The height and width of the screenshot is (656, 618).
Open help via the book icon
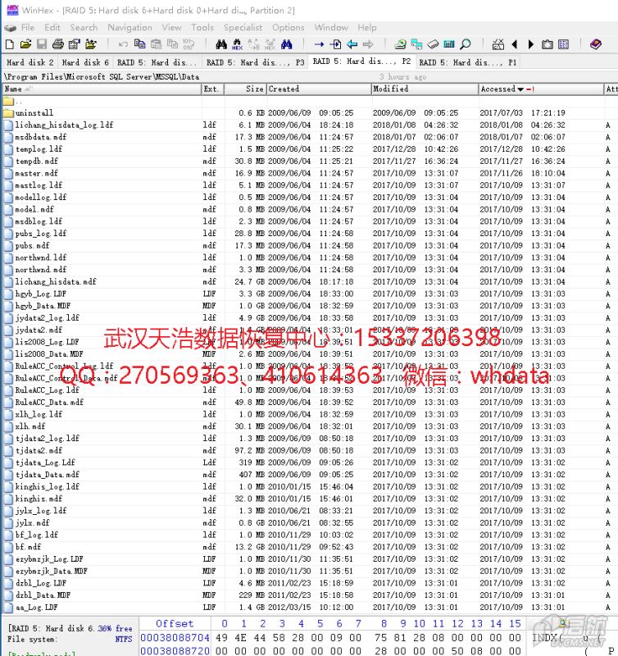[x=596, y=44]
